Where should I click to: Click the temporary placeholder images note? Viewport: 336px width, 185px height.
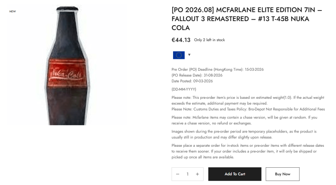tap(244, 135)
